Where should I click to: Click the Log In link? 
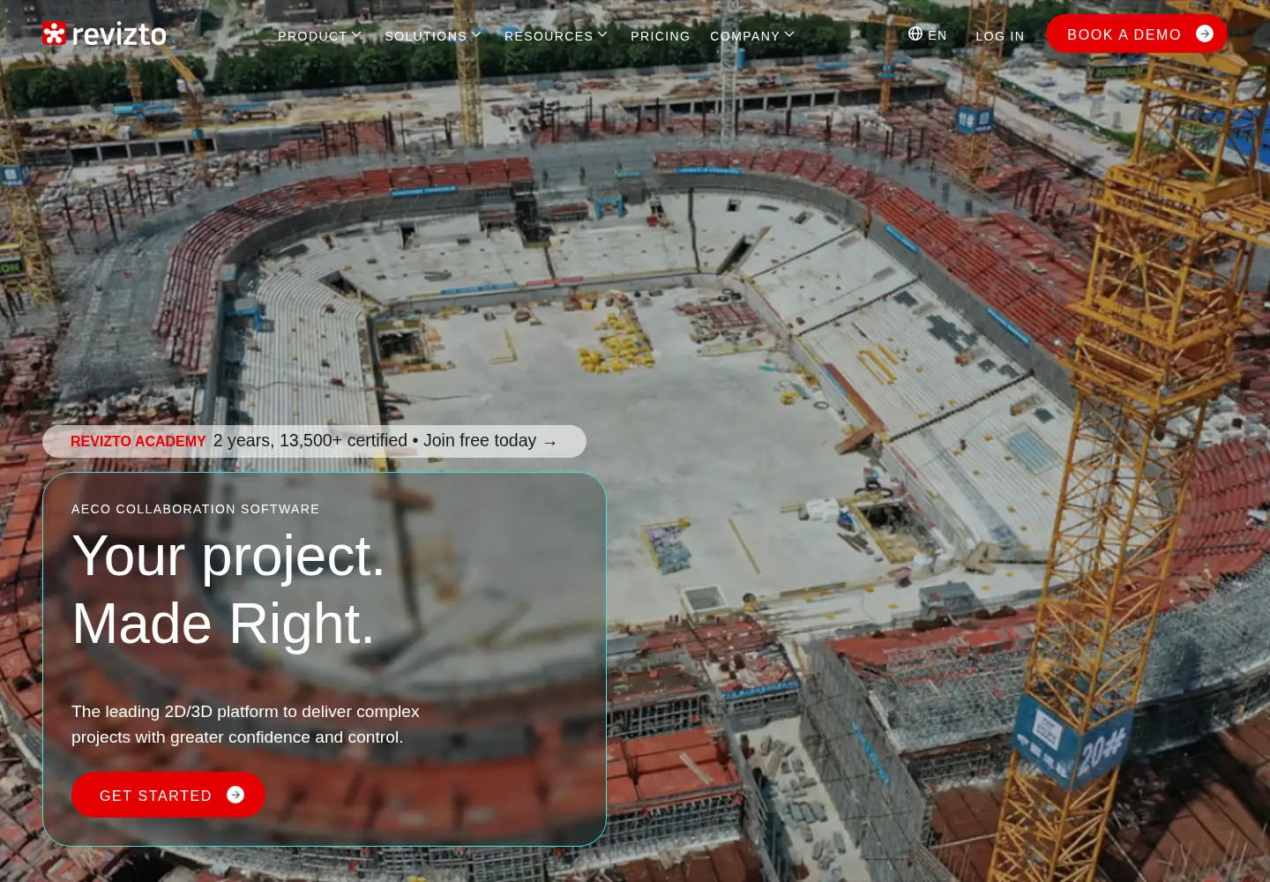point(1000,36)
